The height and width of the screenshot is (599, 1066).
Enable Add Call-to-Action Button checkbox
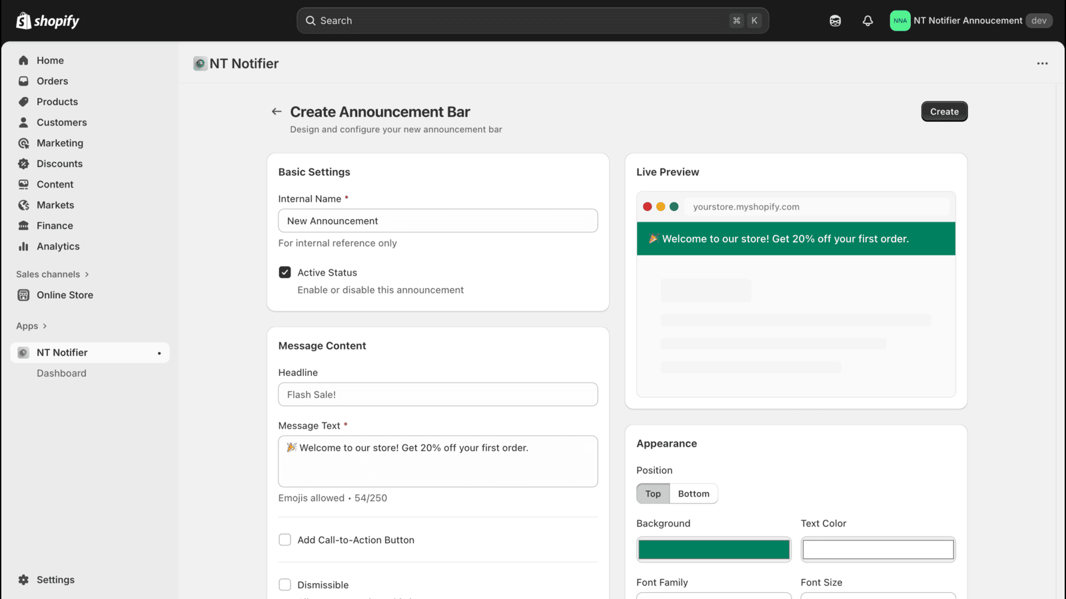pos(285,540)
